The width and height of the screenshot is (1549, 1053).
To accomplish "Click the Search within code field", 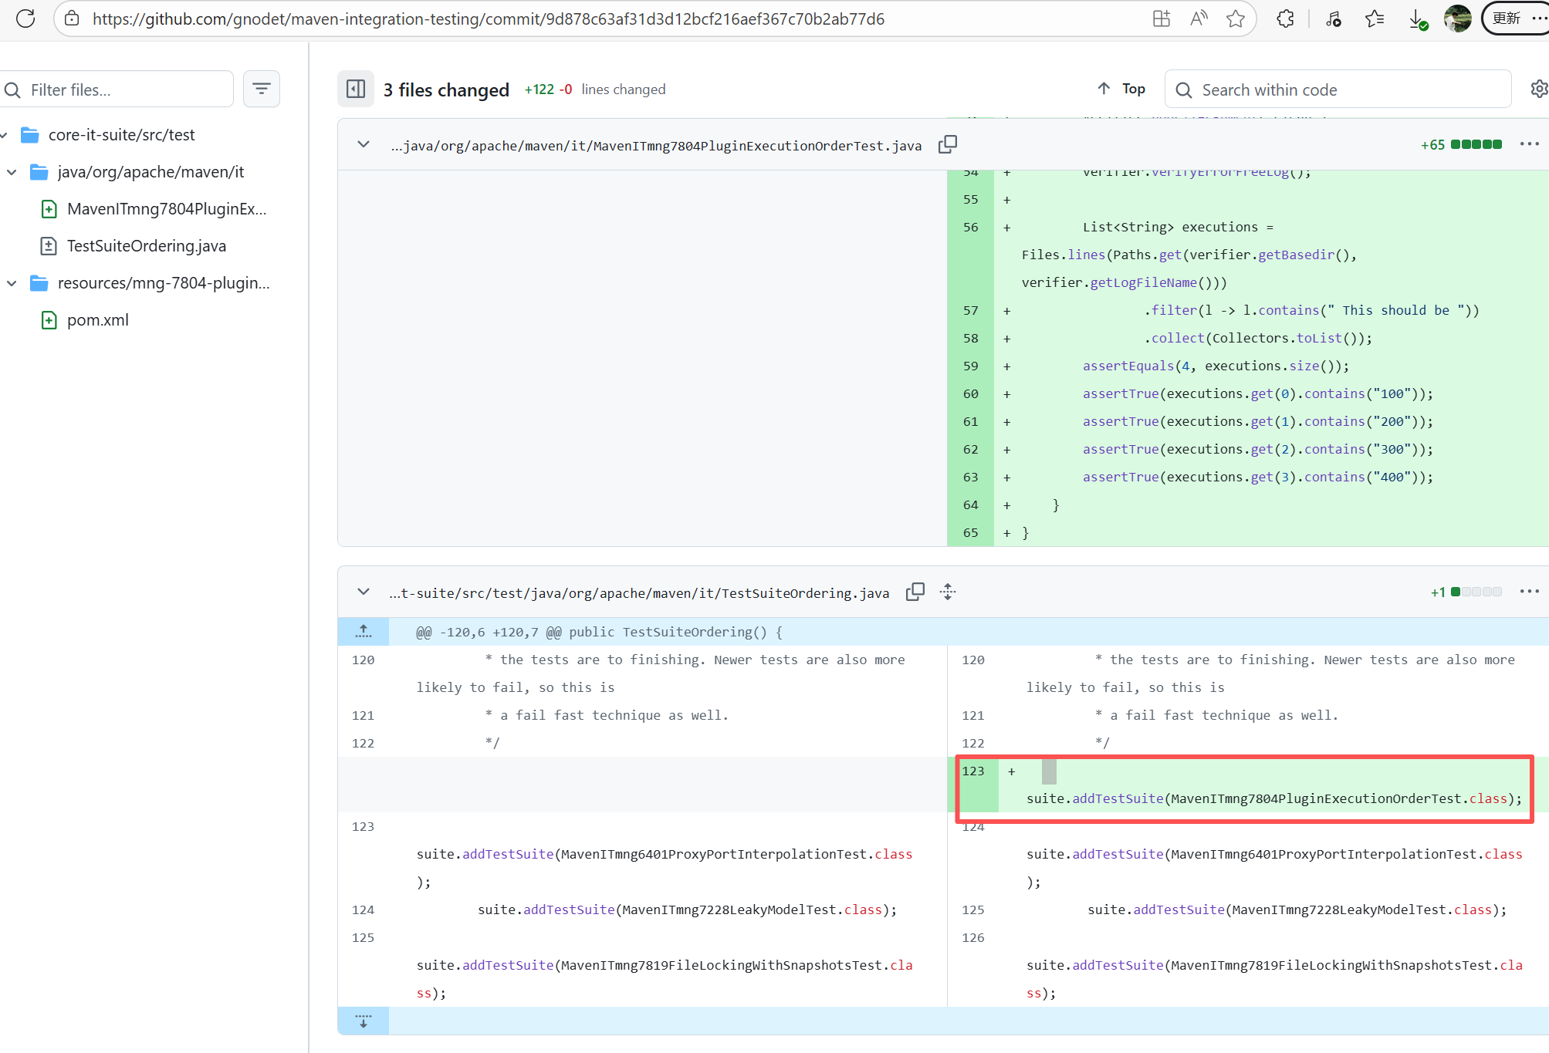I will [x=1339, y=89].
